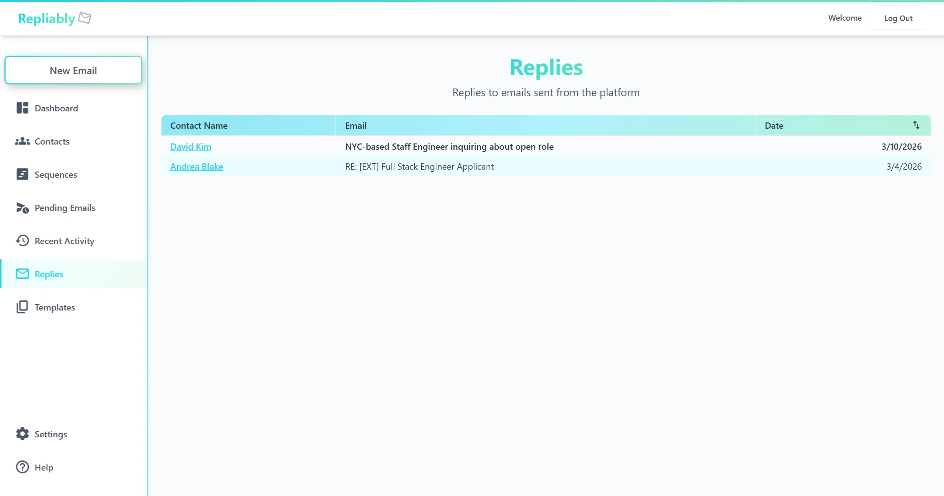Viewport: 944px width, 496px height.
Task: Open Settings using the gear icon
Action: coord(22,434)
